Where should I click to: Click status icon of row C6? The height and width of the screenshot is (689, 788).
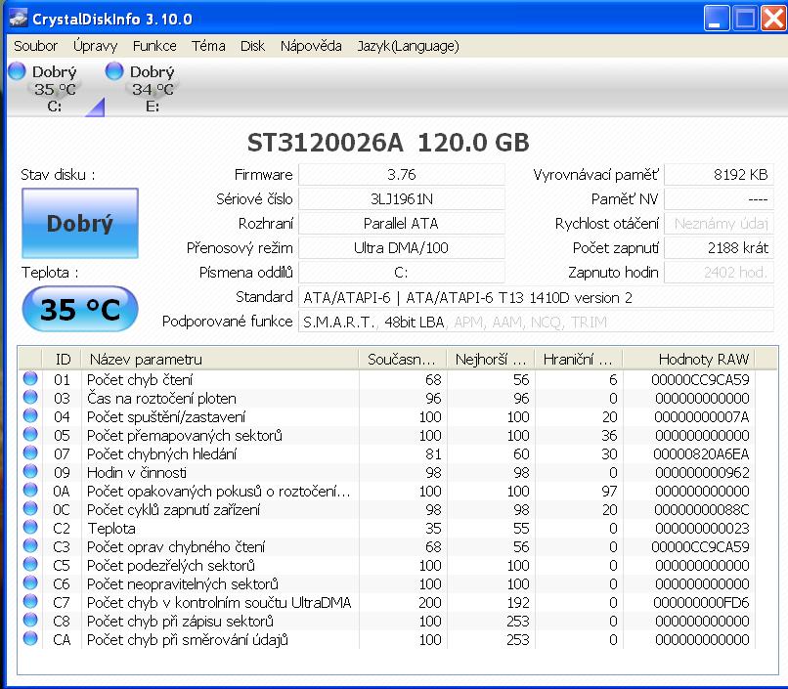[x=30, y=583]
